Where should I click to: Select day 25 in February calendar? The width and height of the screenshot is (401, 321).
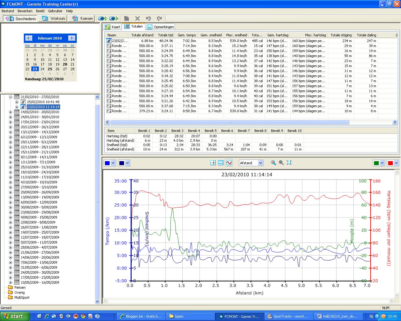[x=50, y=69]
